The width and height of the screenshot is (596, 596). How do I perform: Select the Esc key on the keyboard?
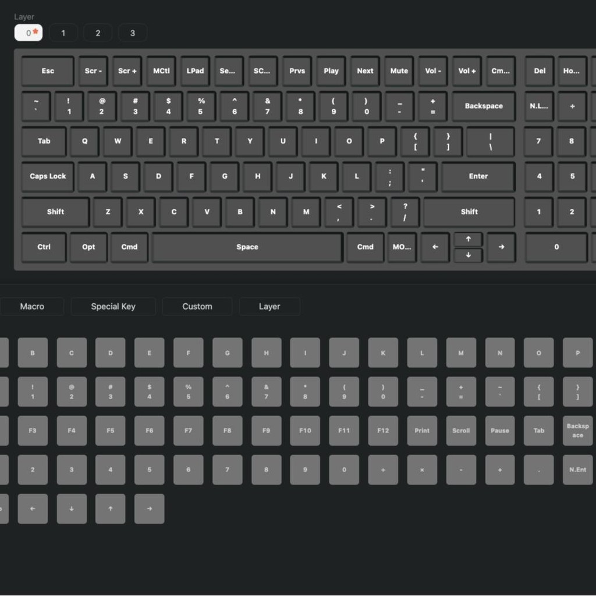48,71
